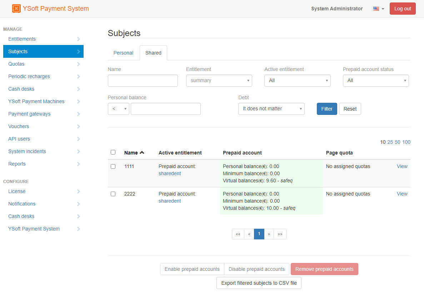Open the Active entitlement dropdown
424x294 pixels.
click(297, 81)
